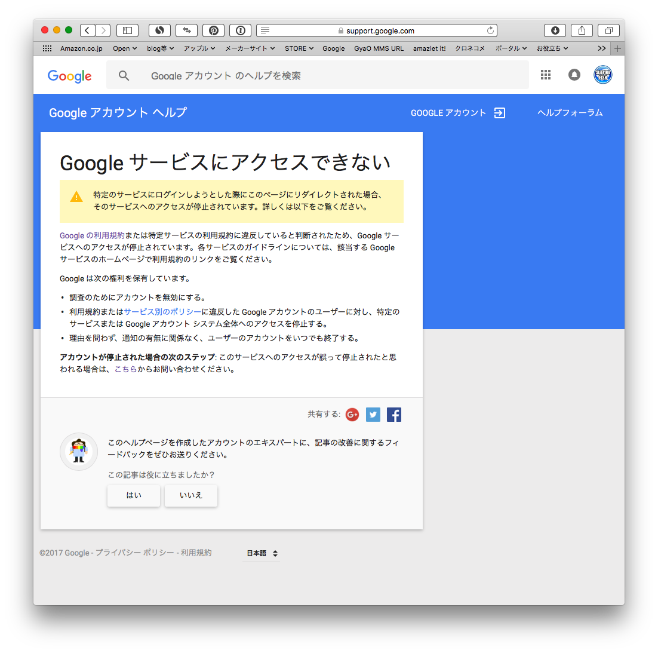Share the article on Facebook
658x653 pixels.
394,415
